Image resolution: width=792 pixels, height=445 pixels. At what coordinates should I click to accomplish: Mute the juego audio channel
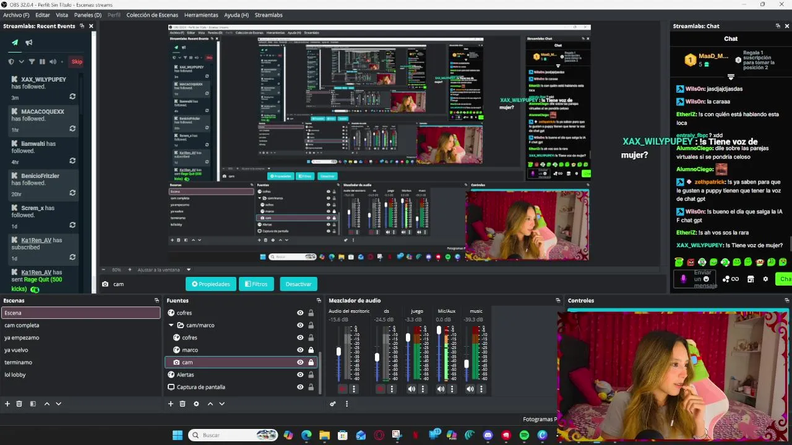point(411,389)
